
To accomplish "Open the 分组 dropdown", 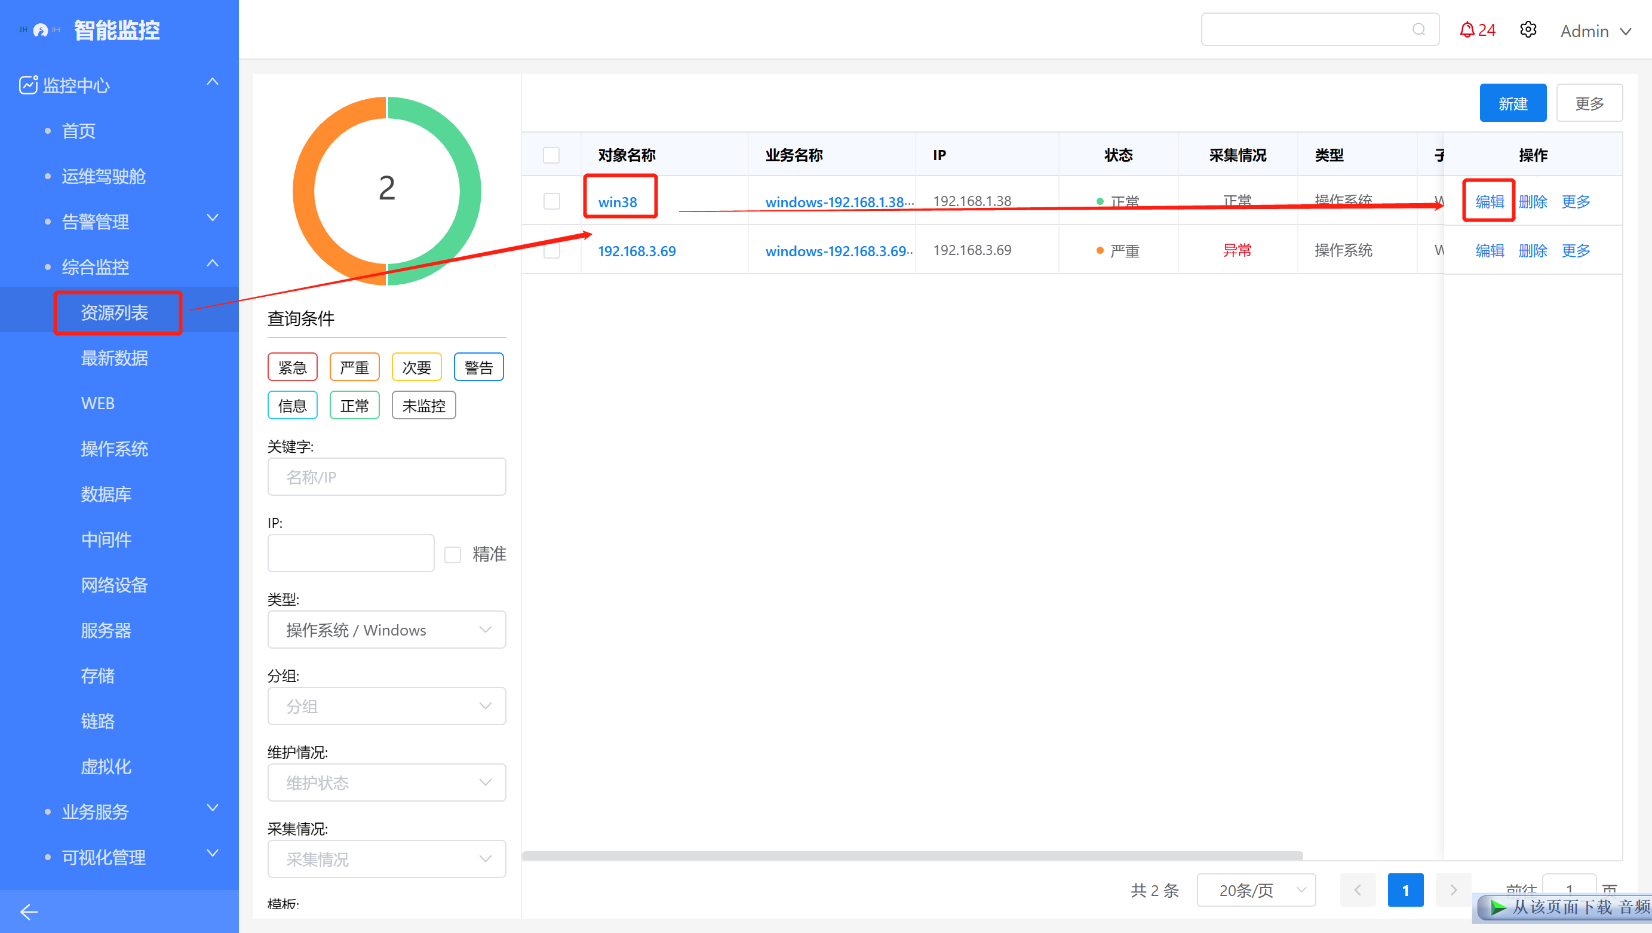I will [x=386, y=706].
